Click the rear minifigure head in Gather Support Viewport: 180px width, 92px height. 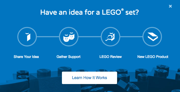(x=72, y=36)
